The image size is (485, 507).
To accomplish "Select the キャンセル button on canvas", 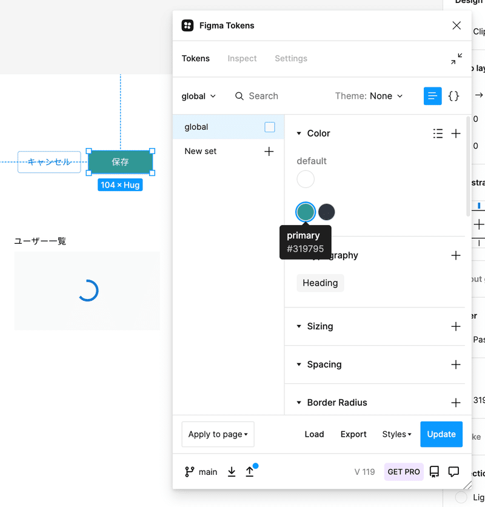I will (x=49, y=162).
